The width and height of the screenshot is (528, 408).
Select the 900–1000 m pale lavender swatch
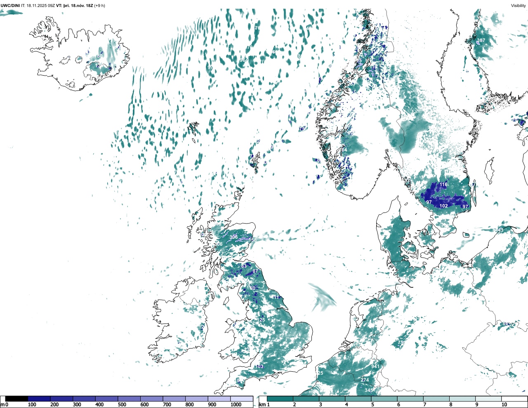coord(219,399)
